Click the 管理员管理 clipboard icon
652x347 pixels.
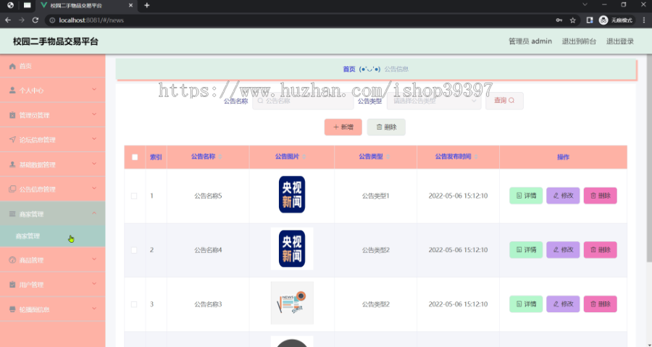[12, 115]
